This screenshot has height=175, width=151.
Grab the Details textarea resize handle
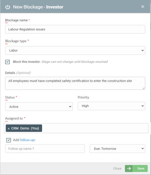pos(144,88)
